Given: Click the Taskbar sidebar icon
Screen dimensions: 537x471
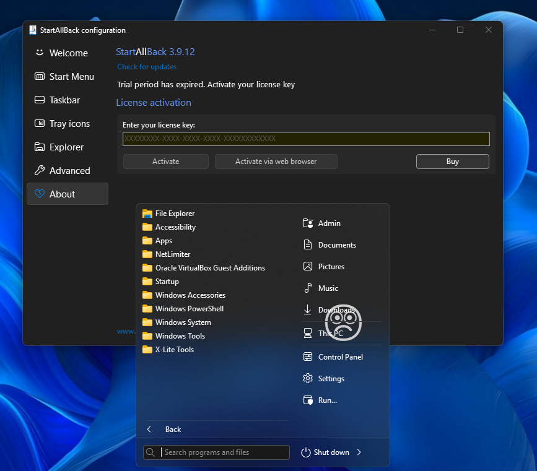Looking at the screenshot, I should coord(40,100).
